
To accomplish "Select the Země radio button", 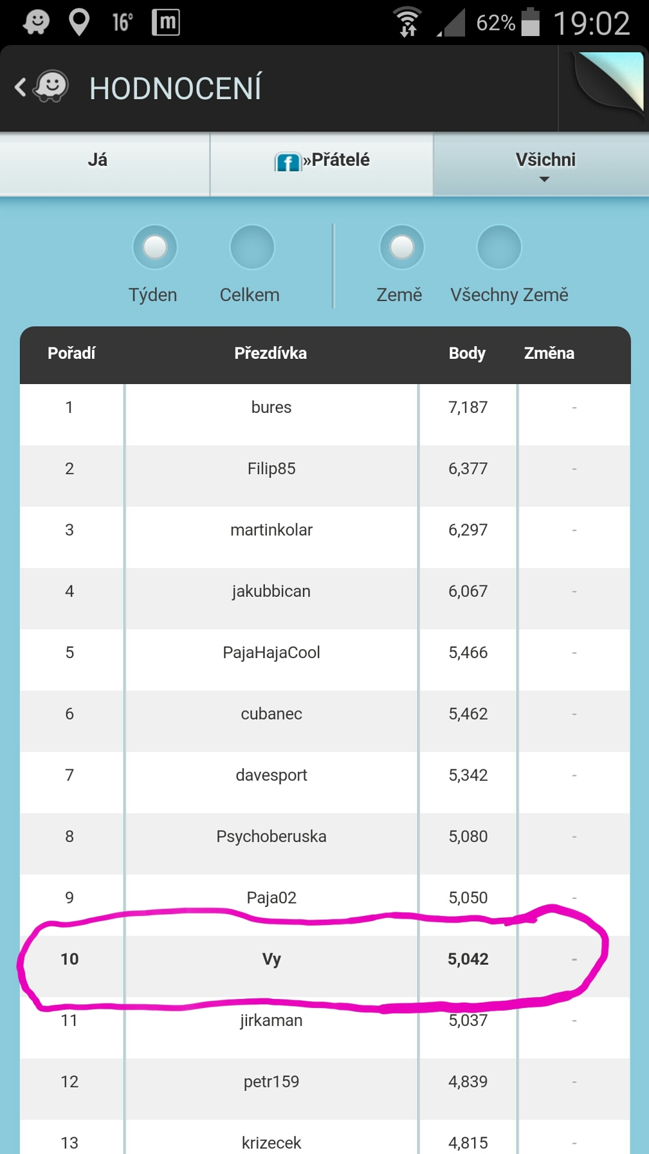I will point(402,247).
